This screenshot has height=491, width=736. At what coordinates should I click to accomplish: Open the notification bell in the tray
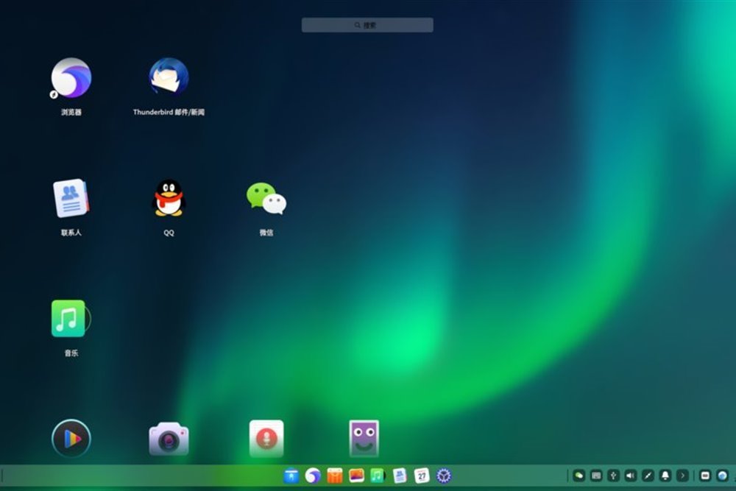665,476
